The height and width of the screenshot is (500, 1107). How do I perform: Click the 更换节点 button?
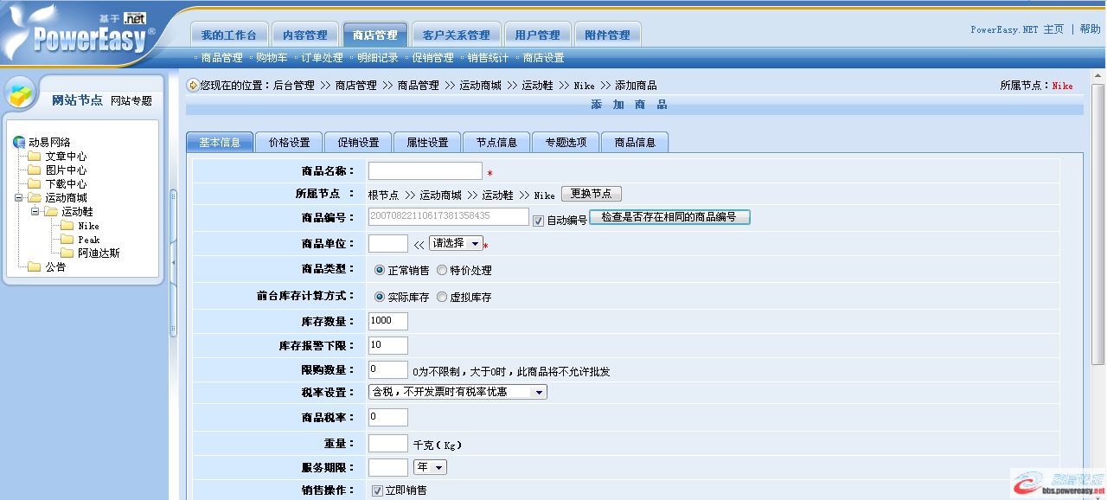point(592,194)
